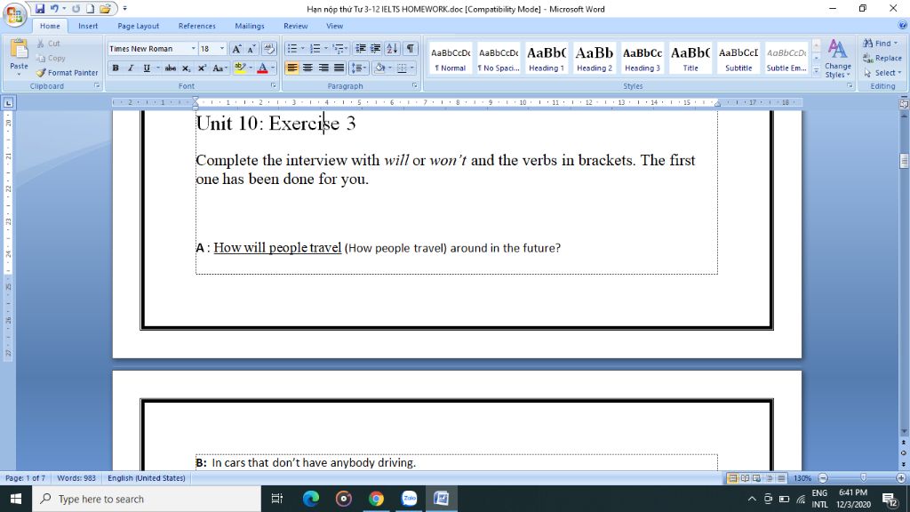Screen dimensions: 910x512
Task: Click the Cut button
Action: click(49, 44)
